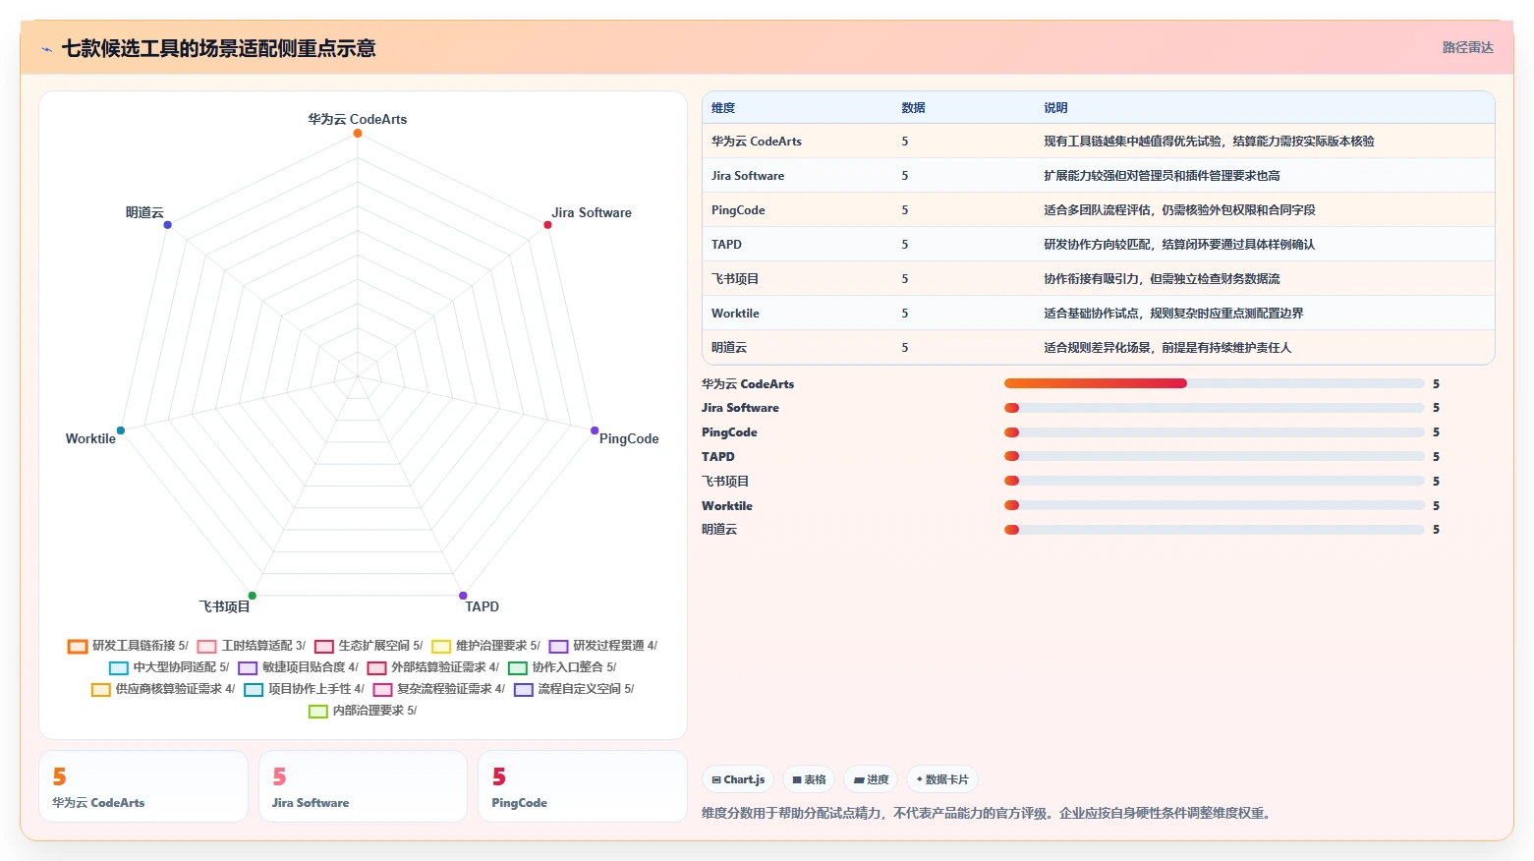Click the 复杂流程验证需求 legend swatch
This screenshot has height=861, width=1534.
click(383, 689)
